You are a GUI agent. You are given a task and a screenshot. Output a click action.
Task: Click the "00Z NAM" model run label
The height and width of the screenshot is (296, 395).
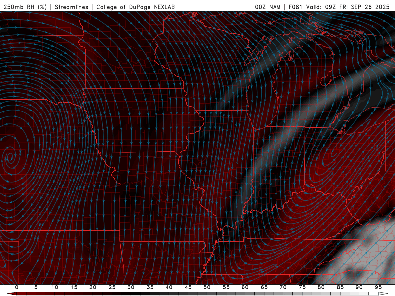tap(268, 7)
